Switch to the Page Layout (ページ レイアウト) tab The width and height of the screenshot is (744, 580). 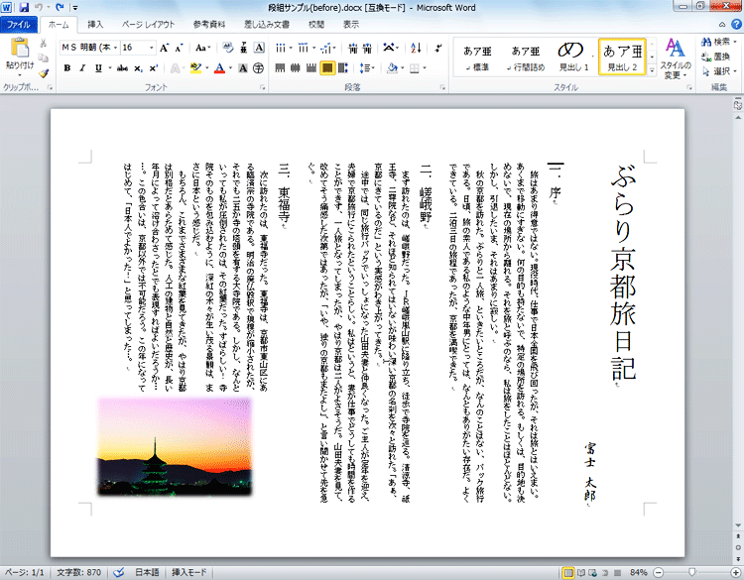pyautogui.click(x=148, y=25)
